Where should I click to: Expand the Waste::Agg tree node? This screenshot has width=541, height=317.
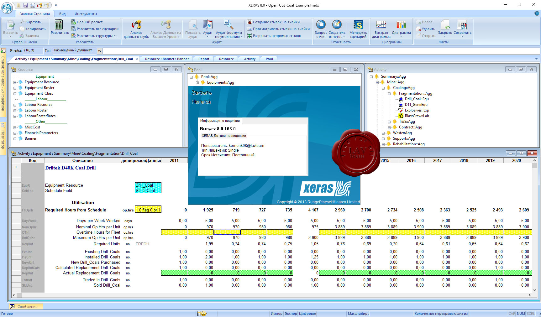[x=383, y=133]
